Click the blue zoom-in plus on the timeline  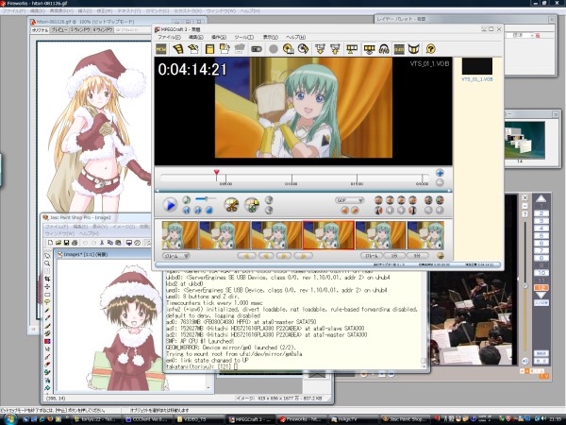point(440,173)
